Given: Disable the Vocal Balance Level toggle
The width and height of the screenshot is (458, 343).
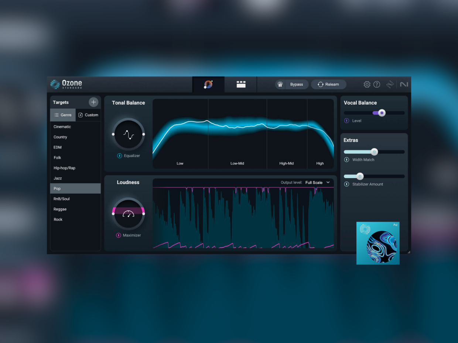Looking at the screenshot, I should click(346, 121).
